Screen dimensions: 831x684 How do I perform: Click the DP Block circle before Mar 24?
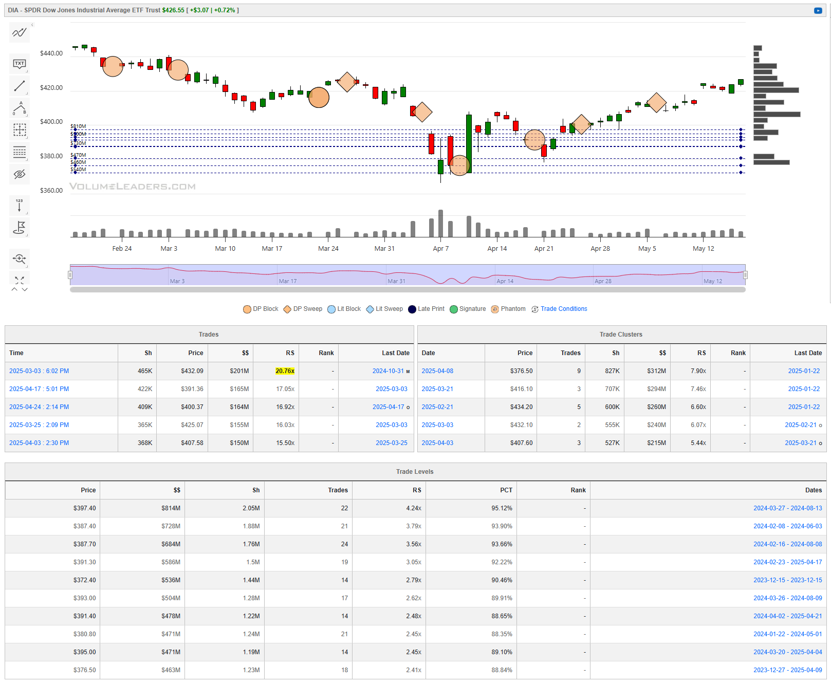pyautogui.click(x=319, y=98)
